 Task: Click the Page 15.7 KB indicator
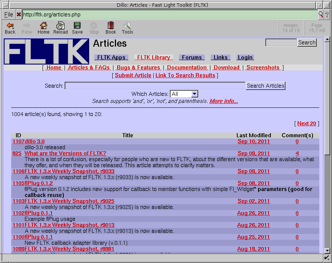point(317,28)
